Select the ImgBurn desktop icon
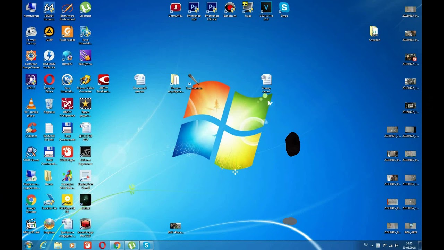 pos(49,226)
